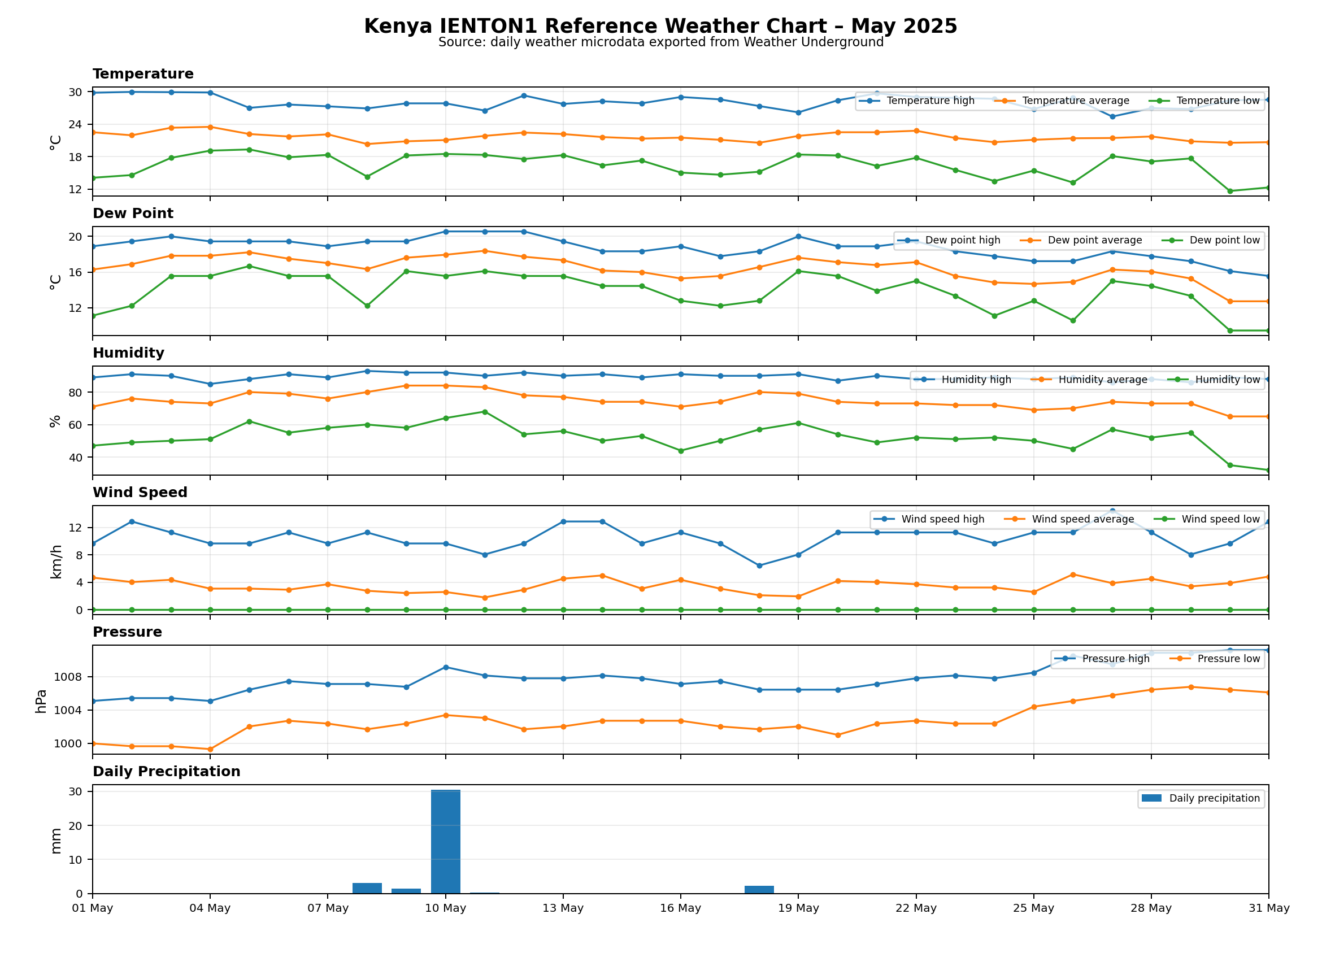Select the 'Wind speed low' legend entry
Image resolution: width=1322 pixels, height=966 pixels.
[x=1207, y=520]
